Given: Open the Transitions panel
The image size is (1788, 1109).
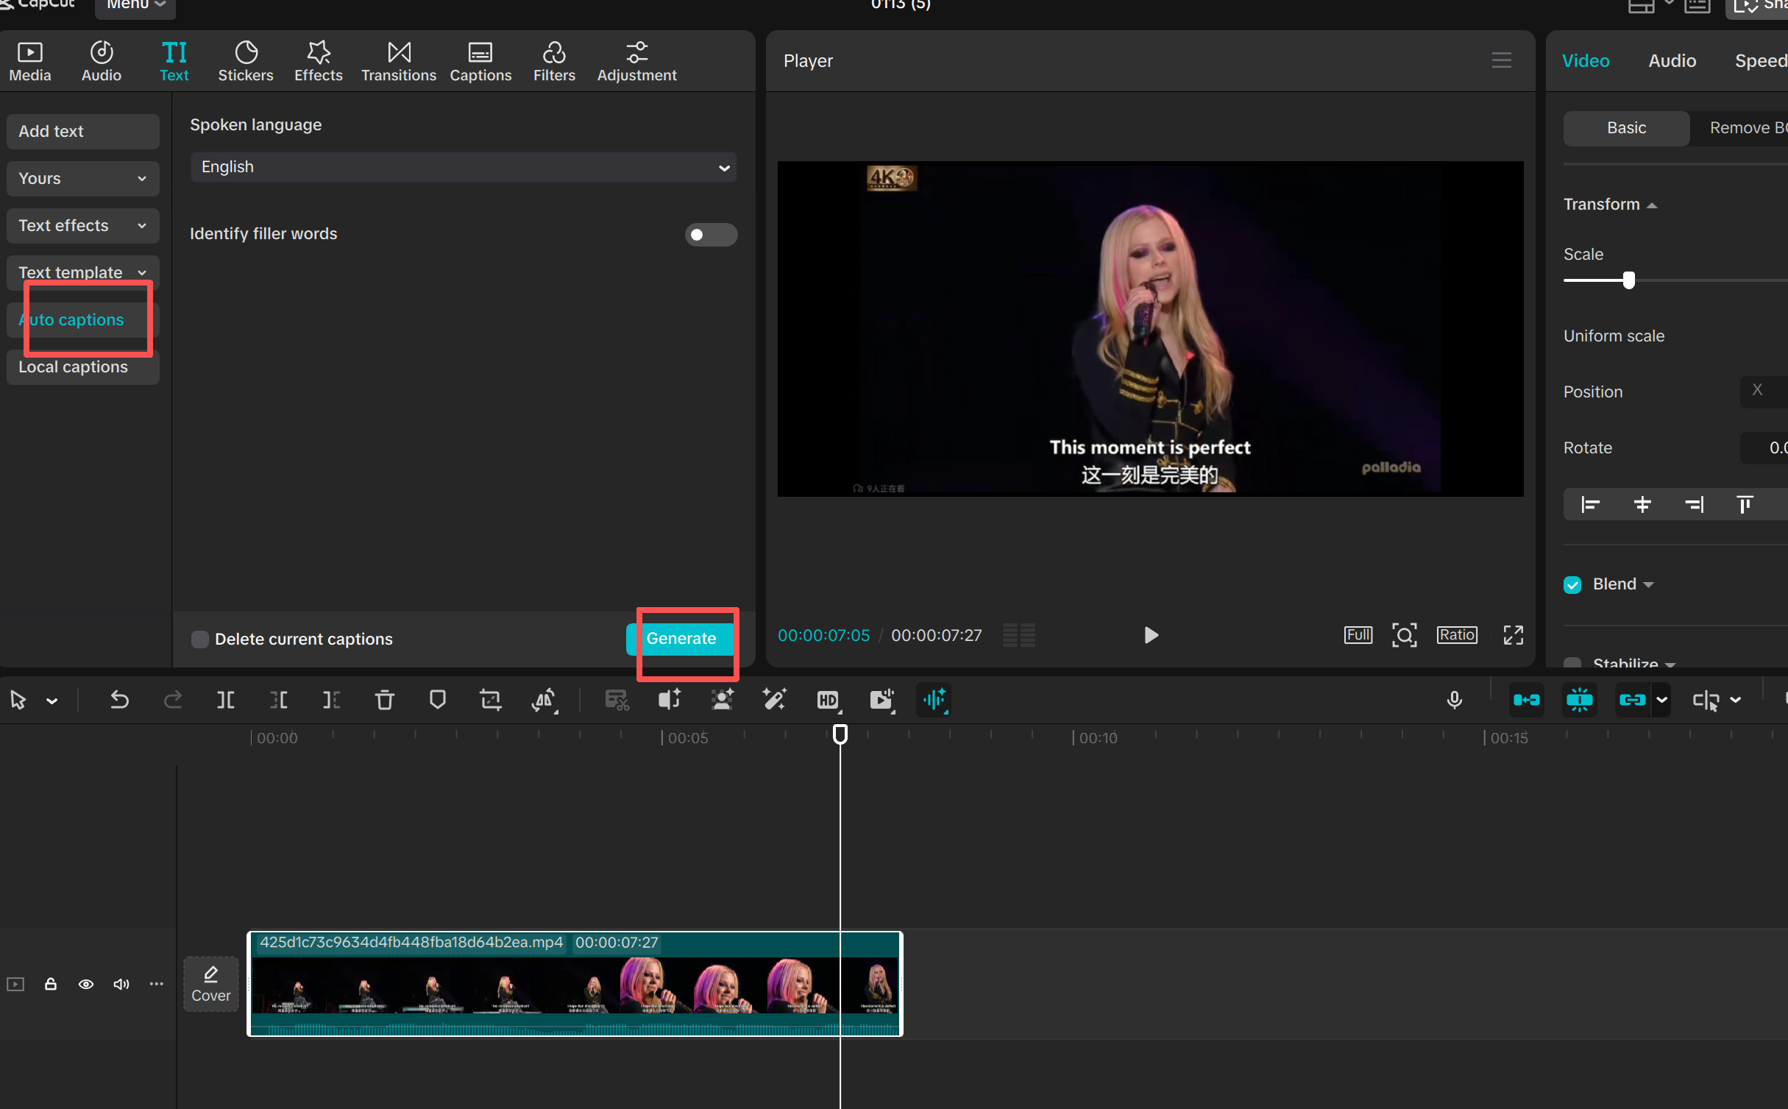Looking at the screenshot, I should (398, 61).
